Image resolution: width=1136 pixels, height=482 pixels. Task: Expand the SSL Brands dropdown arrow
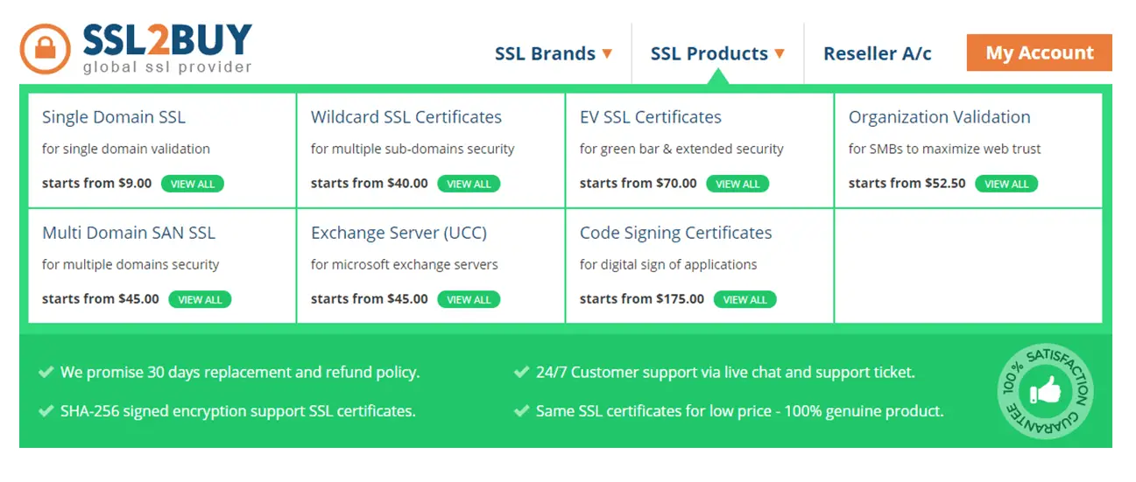pyautogui.click(x=606, y=53)
